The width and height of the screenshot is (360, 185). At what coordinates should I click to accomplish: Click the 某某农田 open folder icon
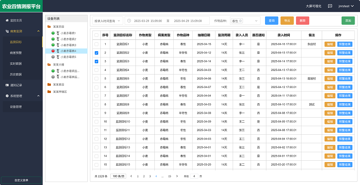pyautogui.click(x=49, y=27)
